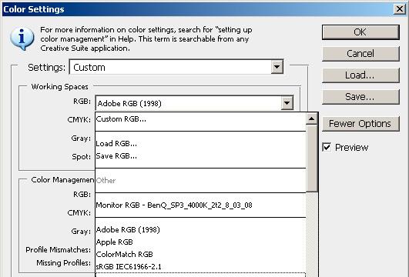Open the Load... settings button
The width and height of the screenshot is (409, 277).
pos(360,75)
